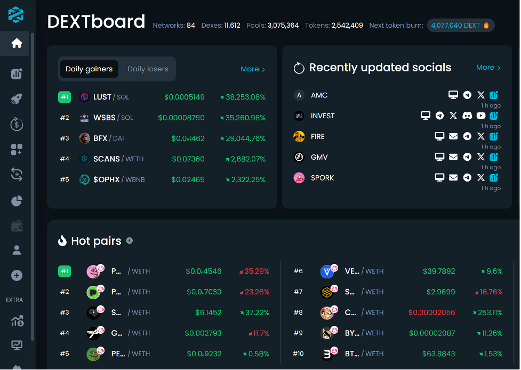Expand More in Recently updated socials

point(488,68)
